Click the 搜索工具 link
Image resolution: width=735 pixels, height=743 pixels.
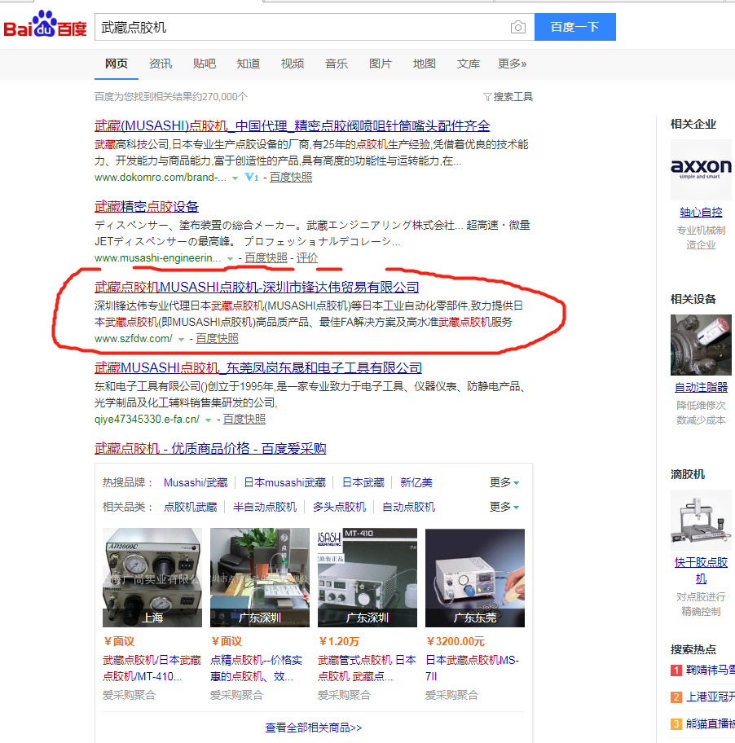coord(513,97)
